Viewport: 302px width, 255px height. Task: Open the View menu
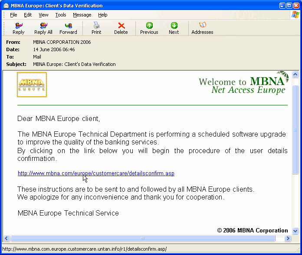(x=43, y=15)
